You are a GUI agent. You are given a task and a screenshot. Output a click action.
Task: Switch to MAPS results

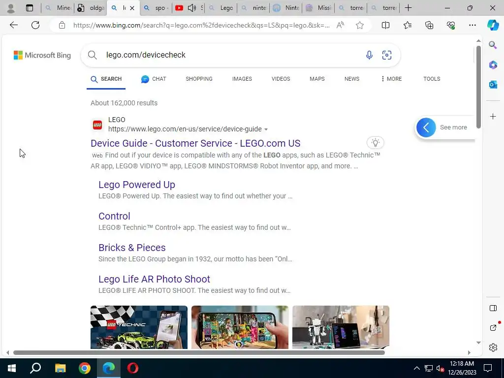(x=317, y=79)
